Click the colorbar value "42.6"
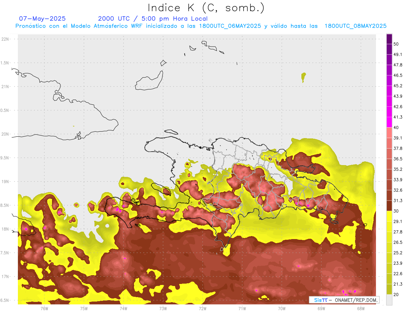This screenshot has width=405, height=313. (398, 107)
